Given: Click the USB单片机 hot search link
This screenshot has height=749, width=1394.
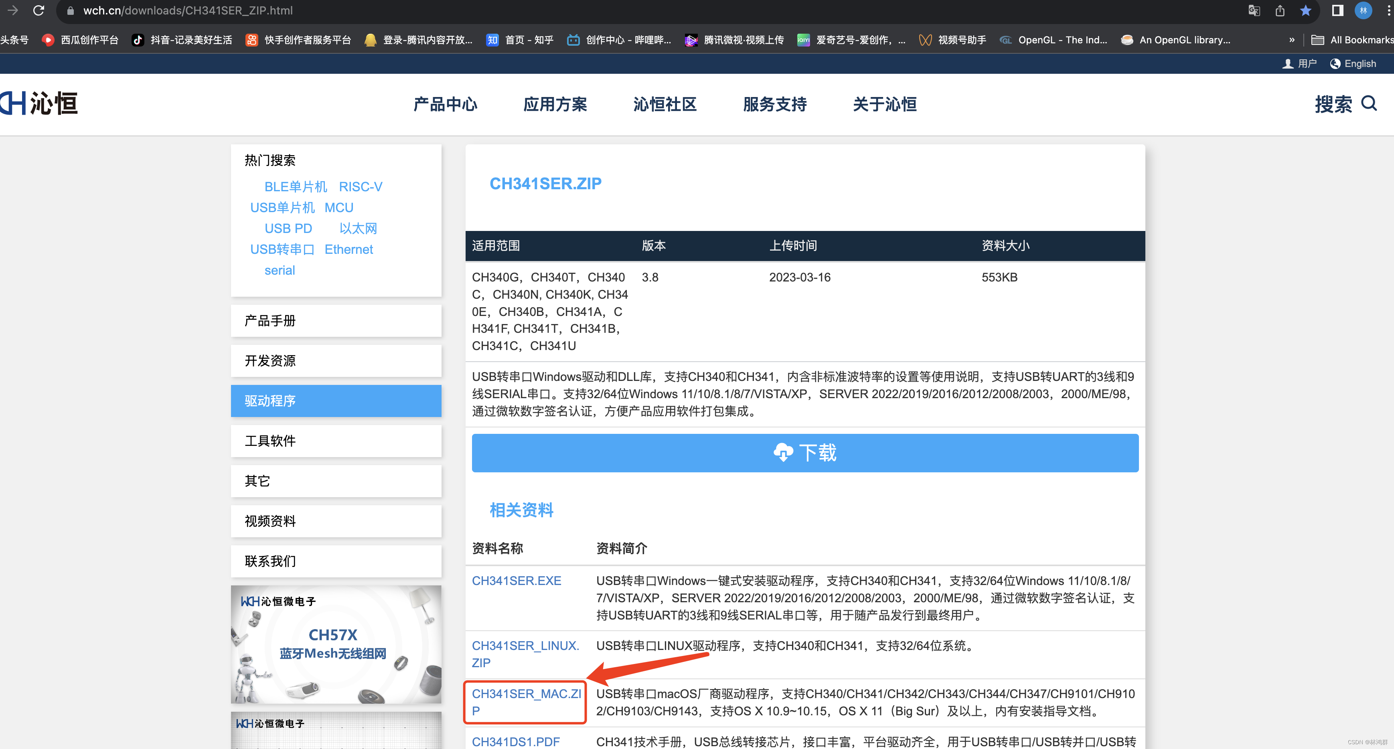Looking at the screenshot, I should (282, 208).
